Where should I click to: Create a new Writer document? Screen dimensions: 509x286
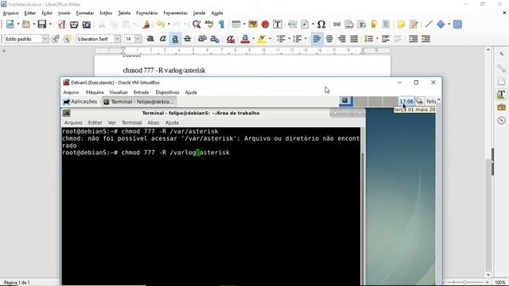[x=10, y=25]
